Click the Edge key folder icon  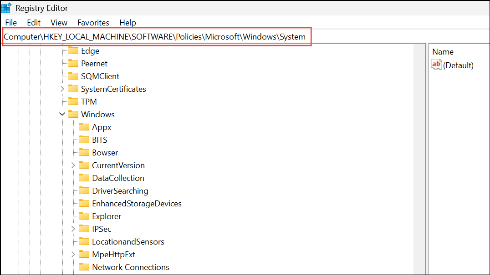(x=73, y=50)
